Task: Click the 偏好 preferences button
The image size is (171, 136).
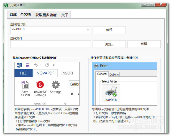Action: 109,30
